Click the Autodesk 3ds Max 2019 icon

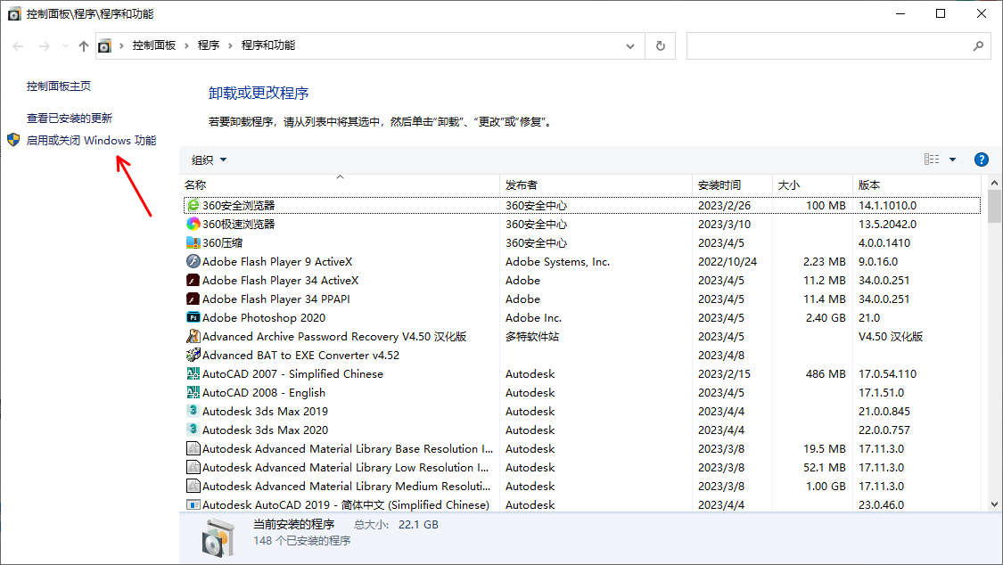193,411
